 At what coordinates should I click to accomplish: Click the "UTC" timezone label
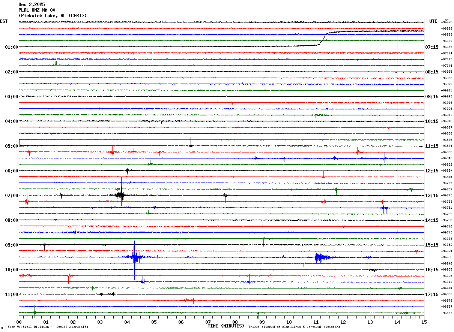[x=433, y=21]
